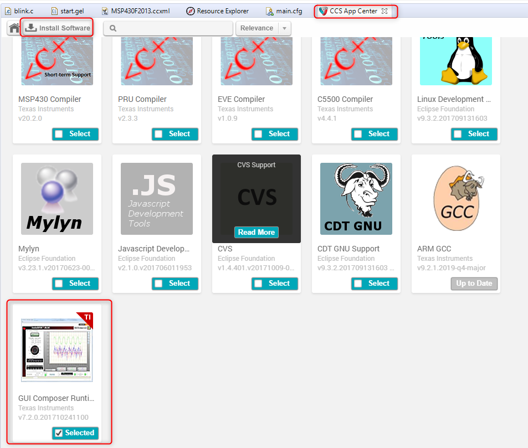
Task: Deselect the GUI Composer Runtime checkbox
Action: coord(59,433)
